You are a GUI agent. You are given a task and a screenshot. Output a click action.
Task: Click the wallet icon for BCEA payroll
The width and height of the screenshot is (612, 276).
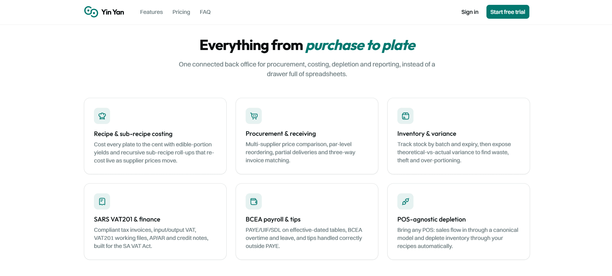tap(254, 201)
